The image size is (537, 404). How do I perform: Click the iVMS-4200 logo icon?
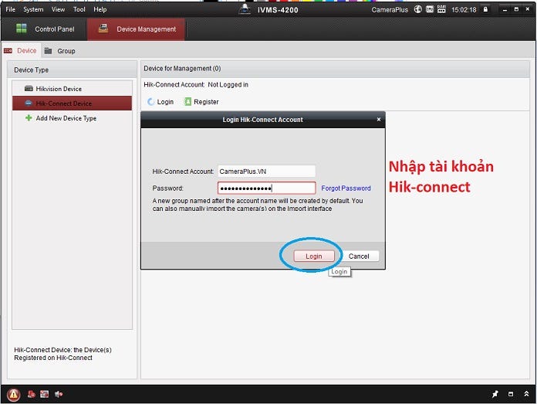coord(245,9)
